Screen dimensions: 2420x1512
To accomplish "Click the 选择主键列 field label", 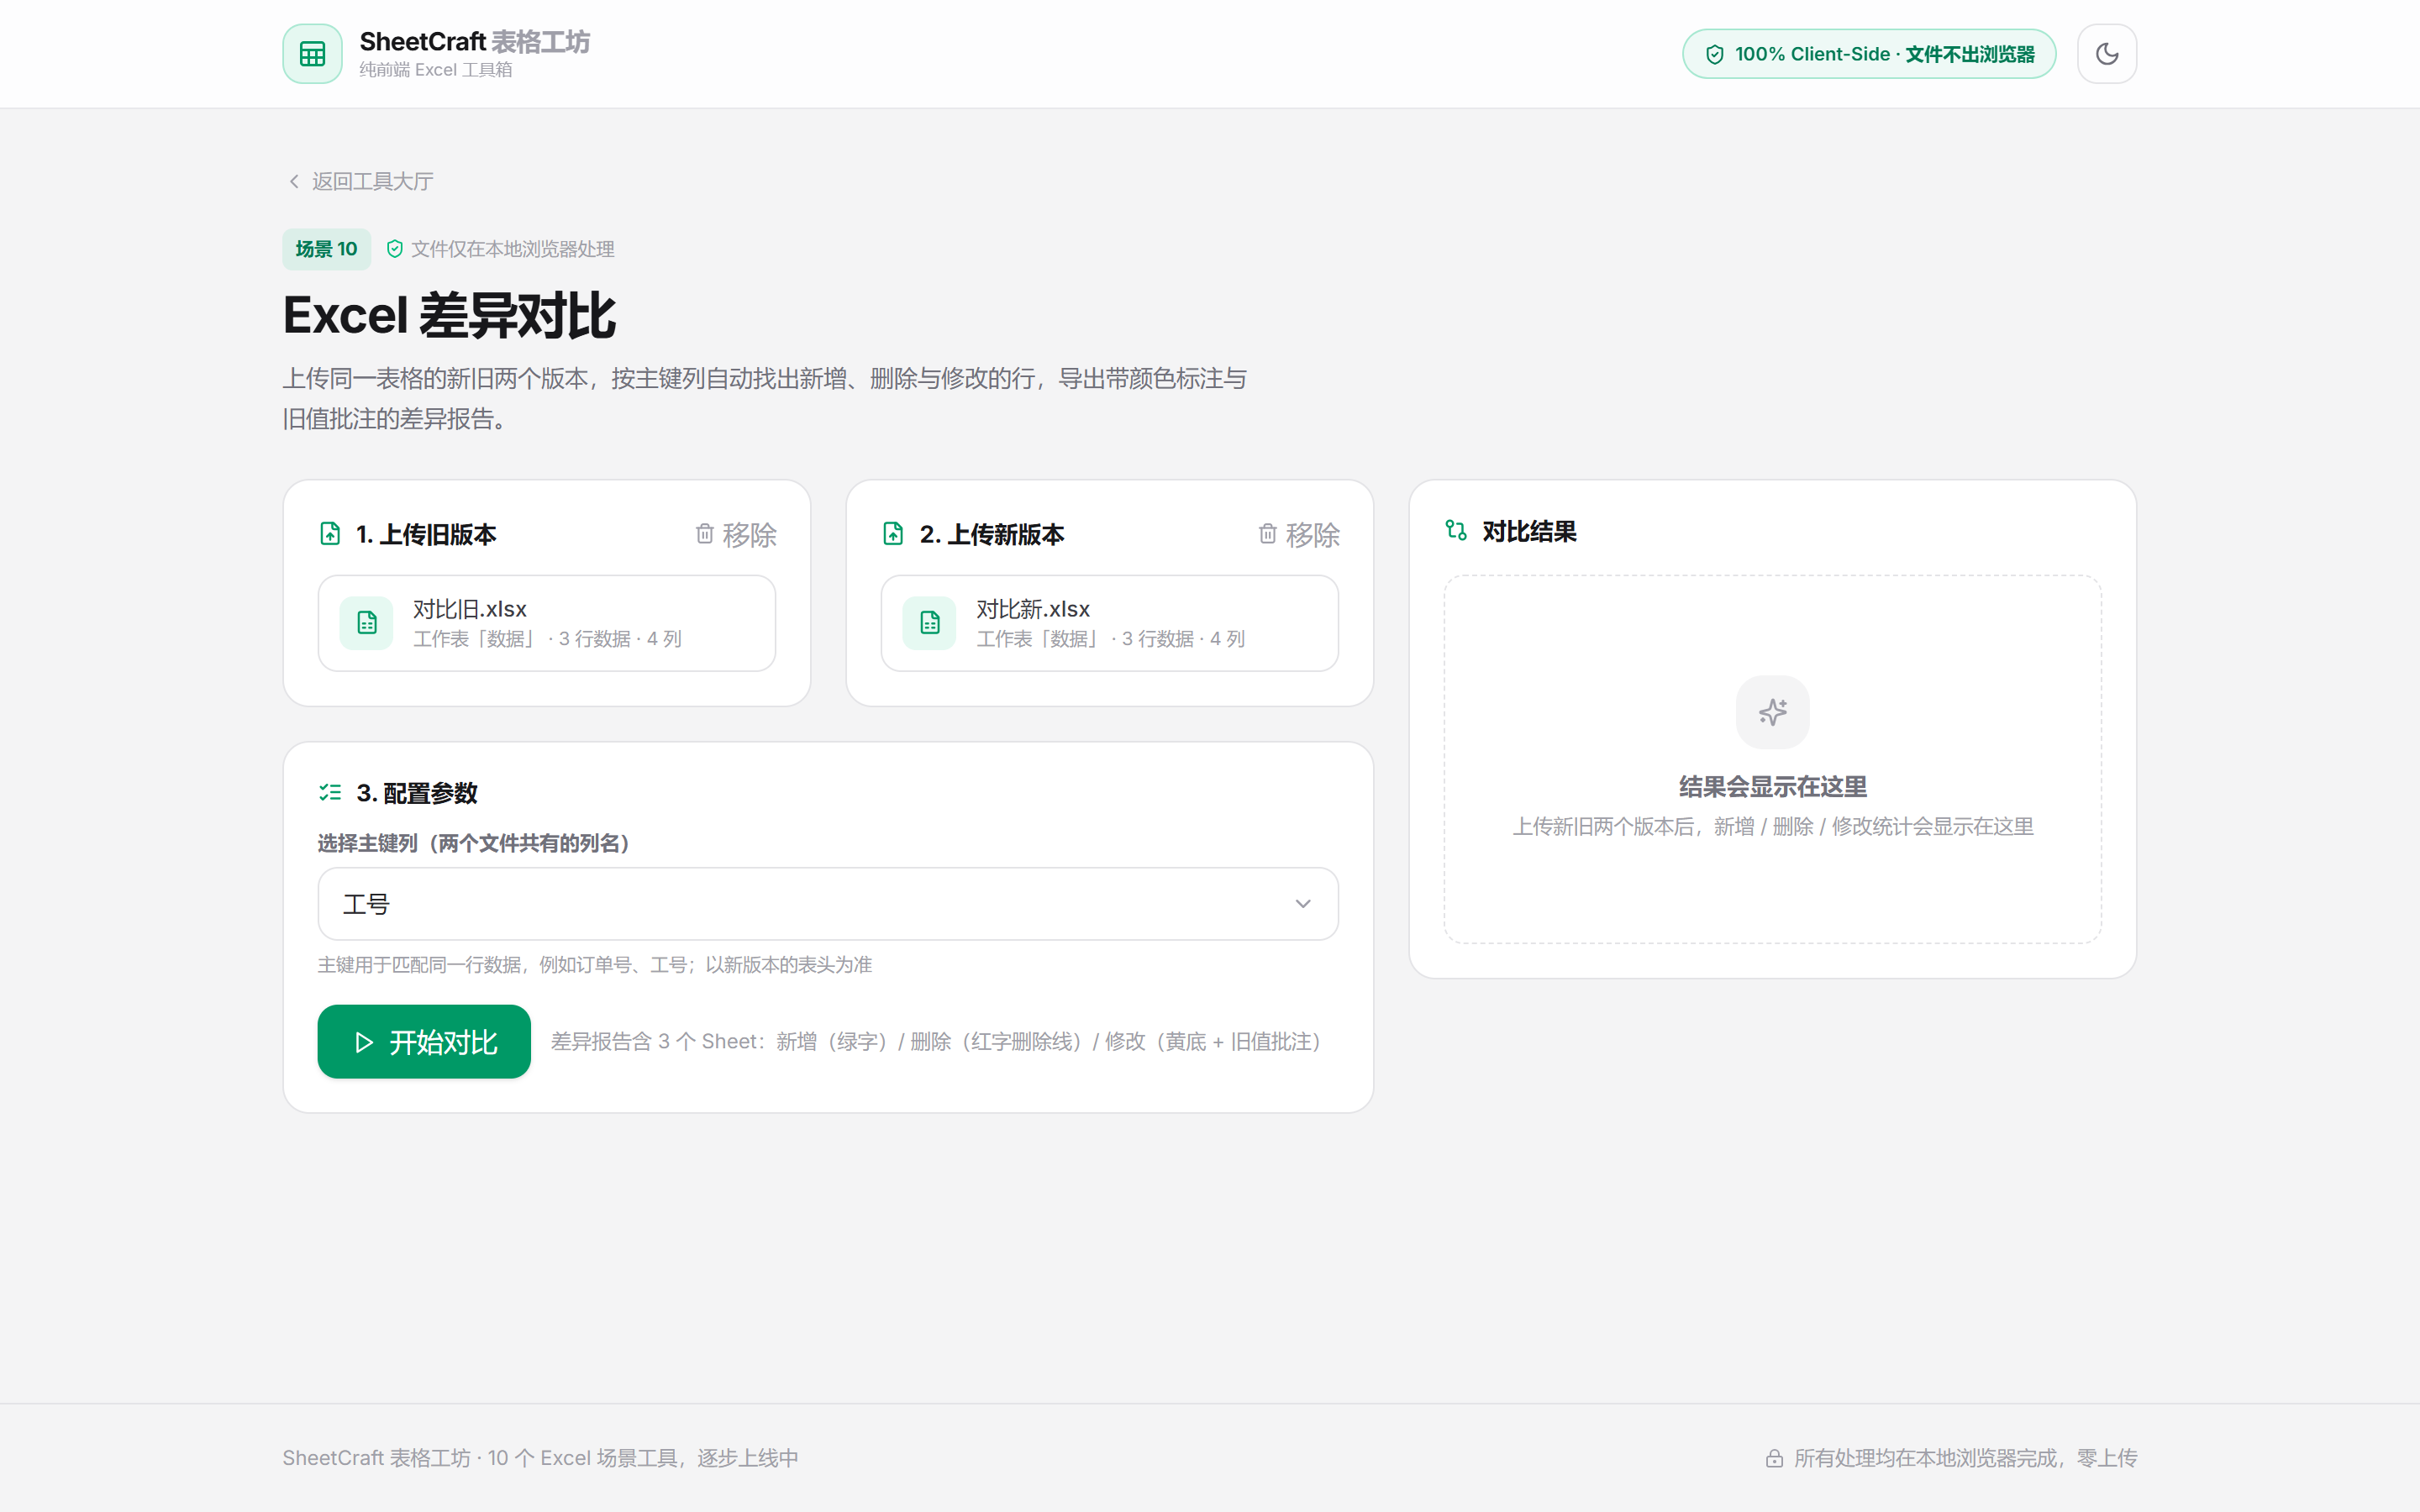I will pos(473,844).
